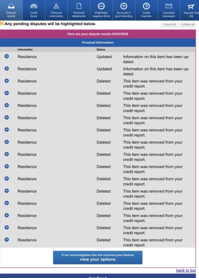
Task: Click the dispute results date banner
Action: [98, 34]
